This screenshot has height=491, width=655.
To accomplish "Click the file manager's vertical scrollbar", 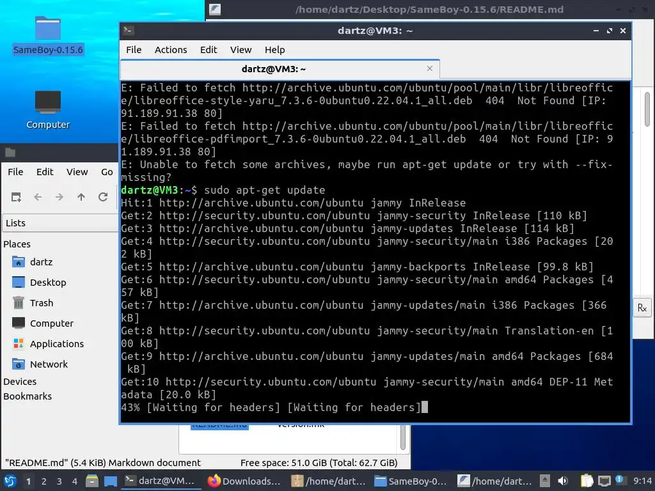I will [x=403, y=437].
